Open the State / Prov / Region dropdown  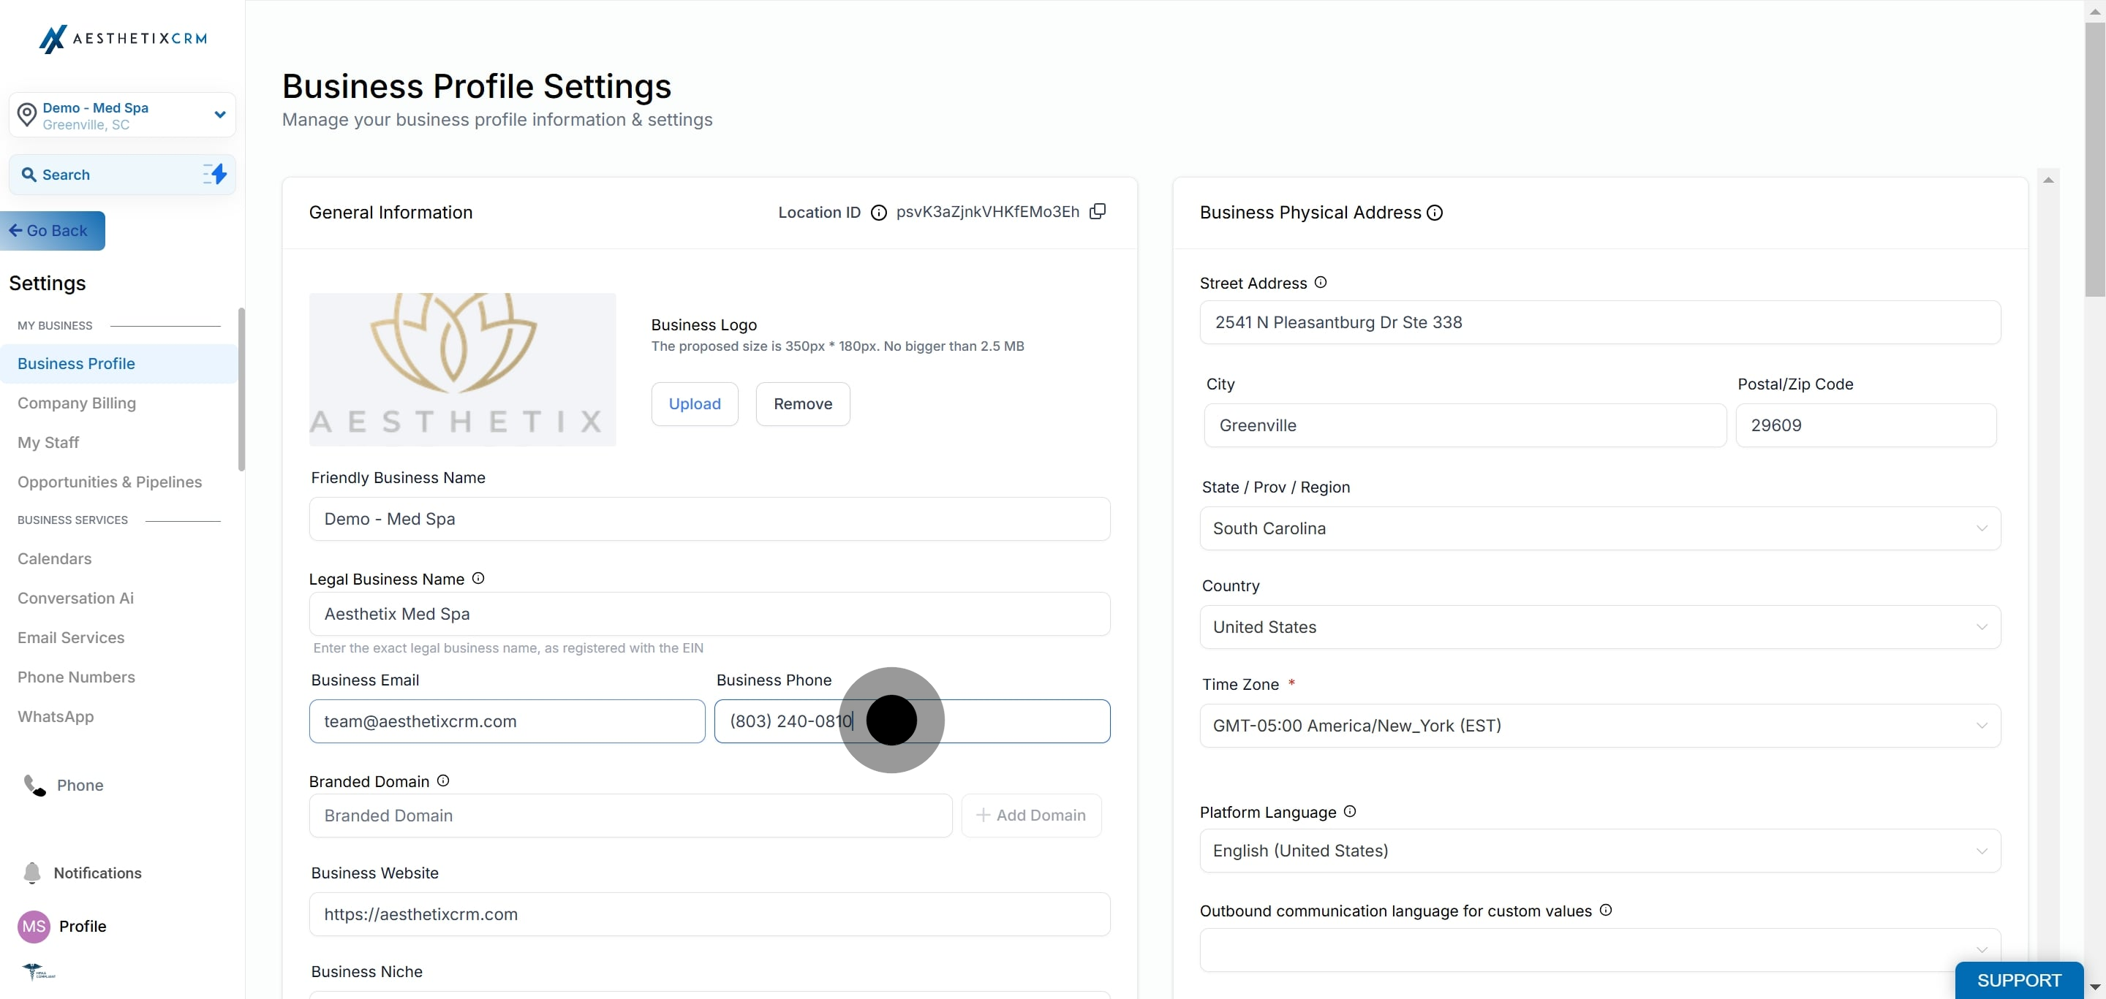pyautogui.click(x=1599, y=528)
